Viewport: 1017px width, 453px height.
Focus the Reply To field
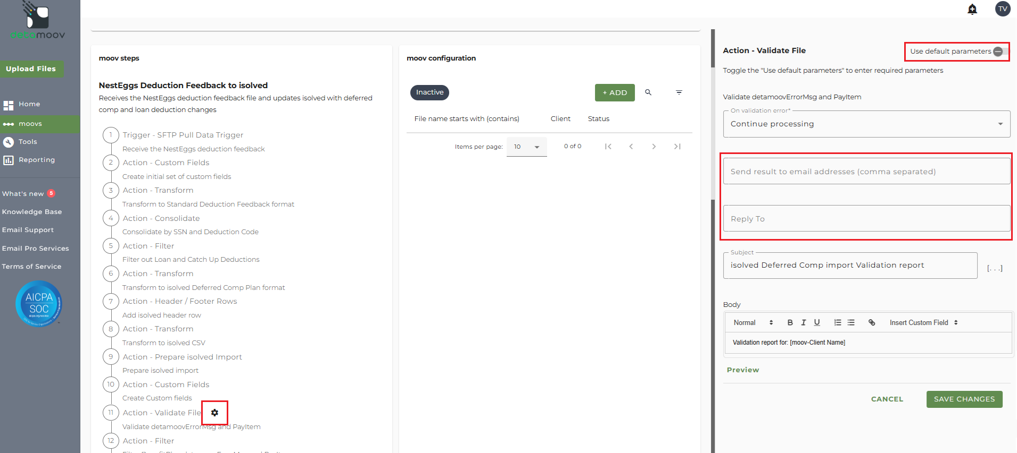click(x=866, y=218)
